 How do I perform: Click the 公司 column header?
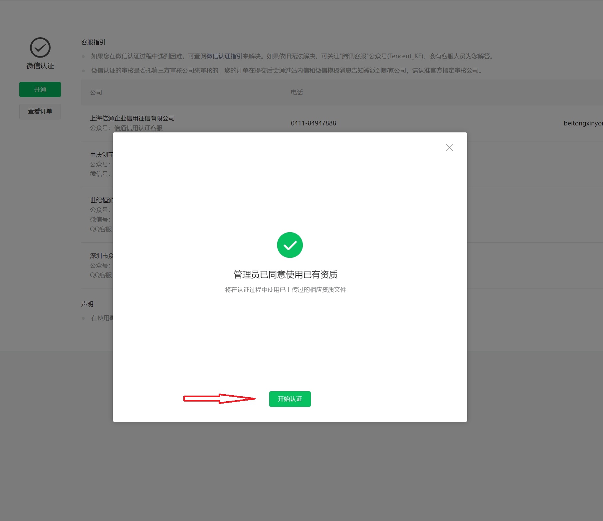tap(96, 92)
